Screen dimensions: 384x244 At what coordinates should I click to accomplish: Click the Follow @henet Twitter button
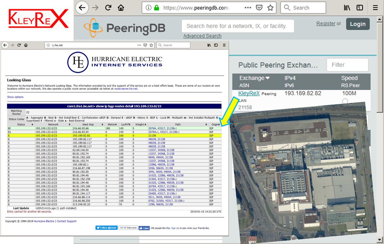click(107, 228)
